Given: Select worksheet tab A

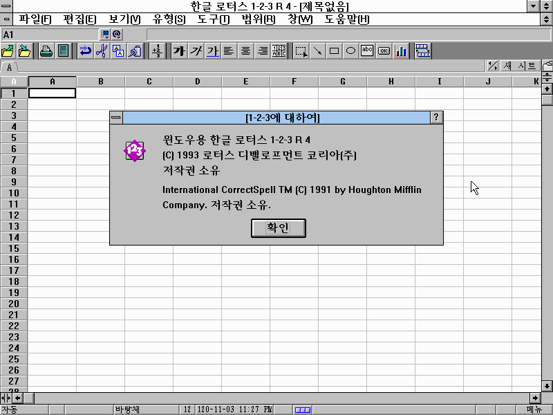Looking at the screenshot, I should [9, 66].
